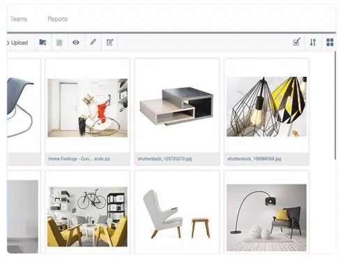Viewport: 343px width, 264px height.
Task: Select the pencil edit tool
Action: click(x=93, y=42)
